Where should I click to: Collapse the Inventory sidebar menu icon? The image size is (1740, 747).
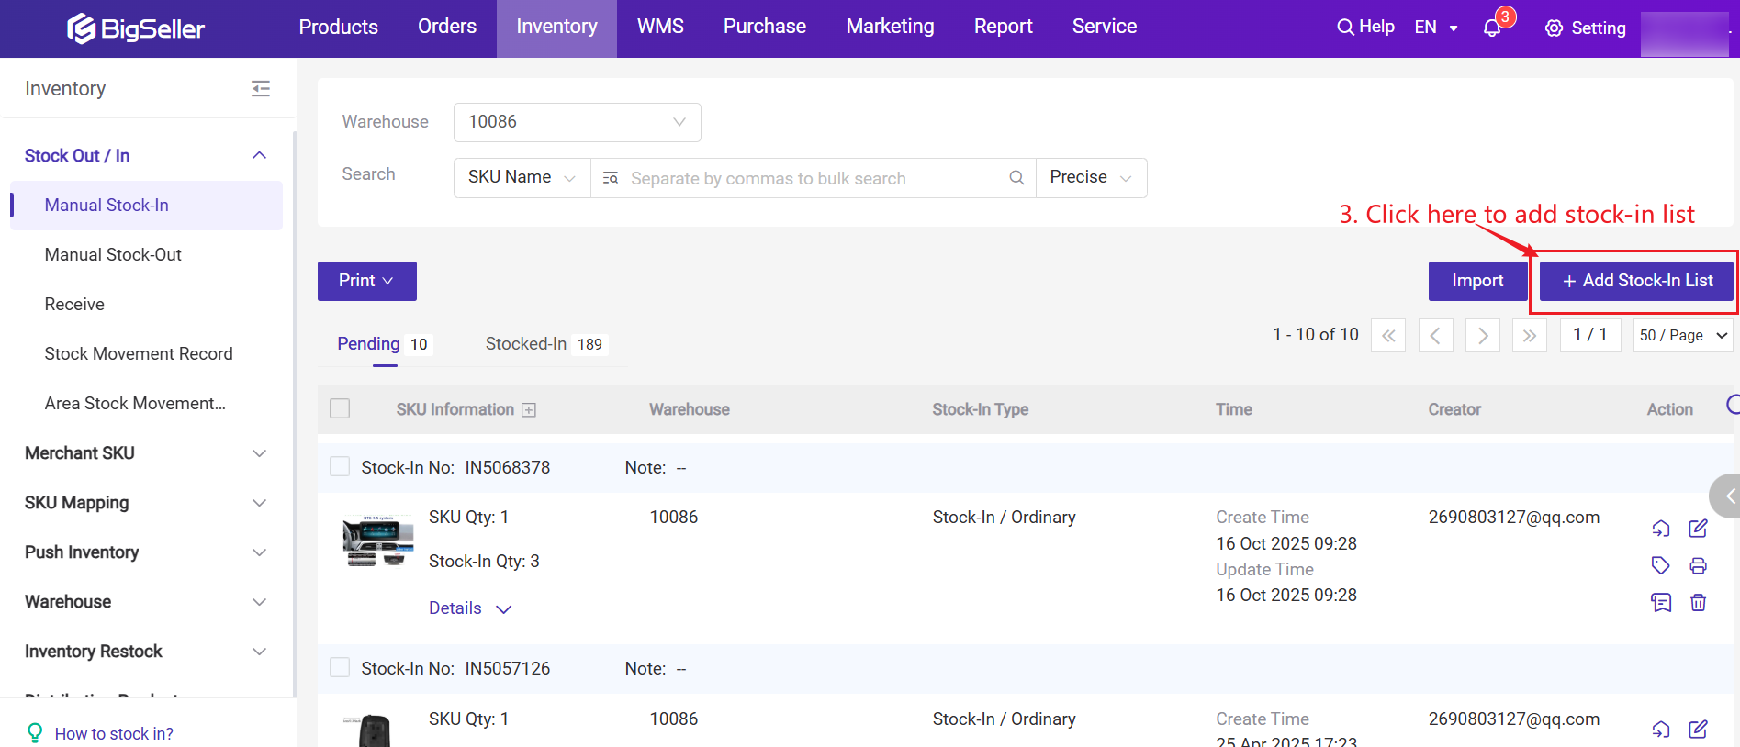coord(261,89)
